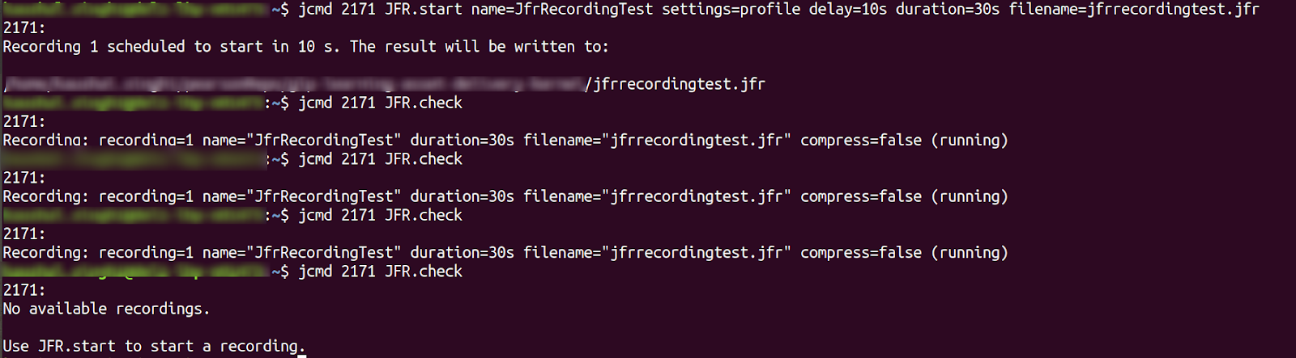This screenshot has width=1296, height=358.
Task: Click the third 'jcmd 2171 JFR.check' command
Action: [380, 215]
